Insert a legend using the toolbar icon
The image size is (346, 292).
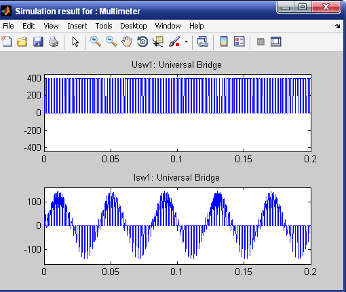pos(239,41)
